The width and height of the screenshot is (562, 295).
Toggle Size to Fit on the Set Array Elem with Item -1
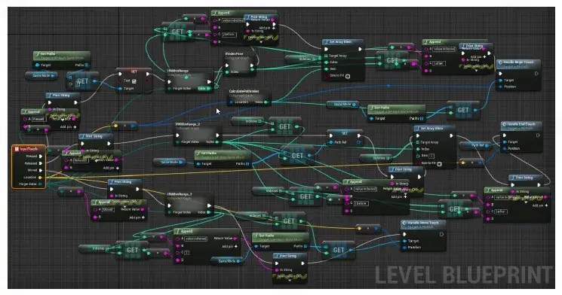point(440,164)
